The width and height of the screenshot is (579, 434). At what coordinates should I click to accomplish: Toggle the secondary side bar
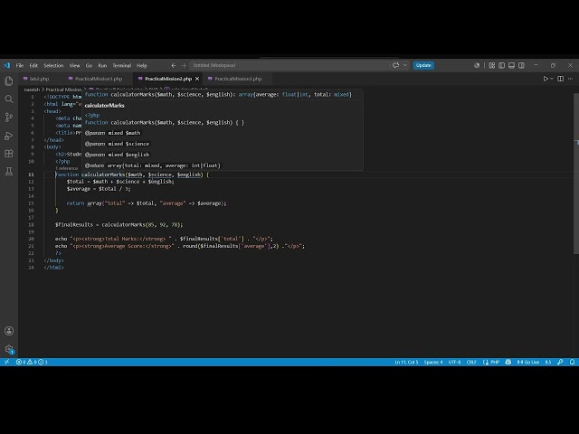click(x=521, y=65)
